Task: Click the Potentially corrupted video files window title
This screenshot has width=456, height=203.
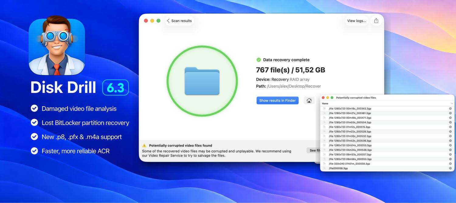Action: click(x=356, y=98)
